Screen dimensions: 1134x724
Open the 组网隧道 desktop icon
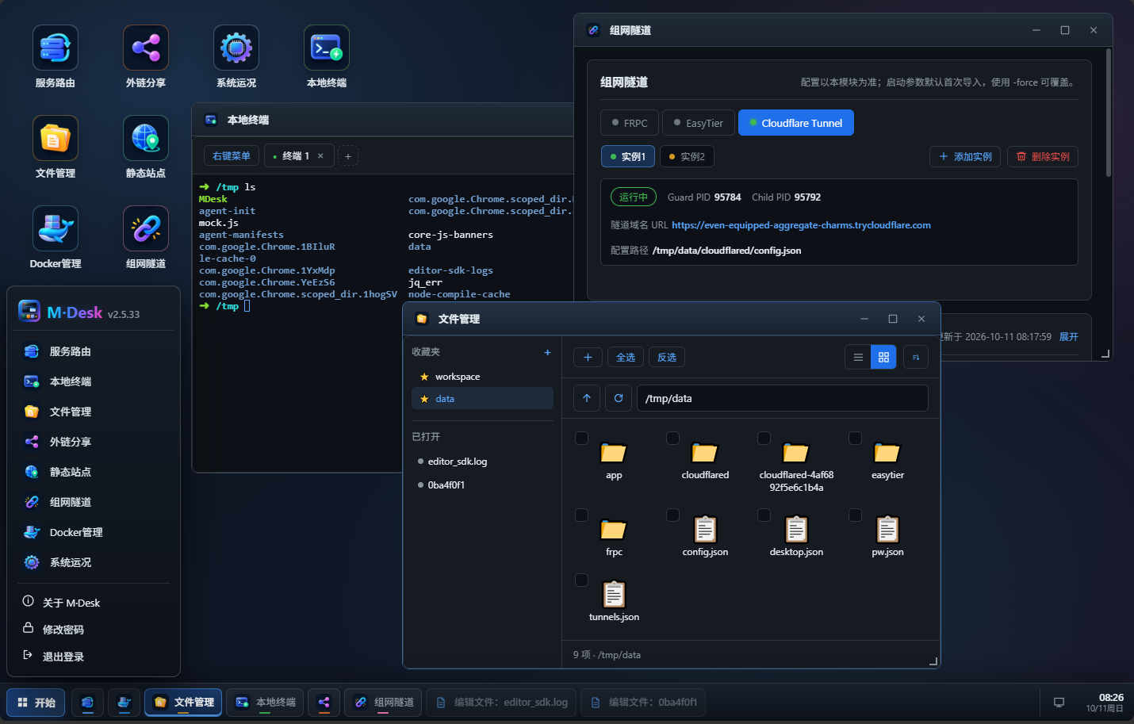(146, 238)
